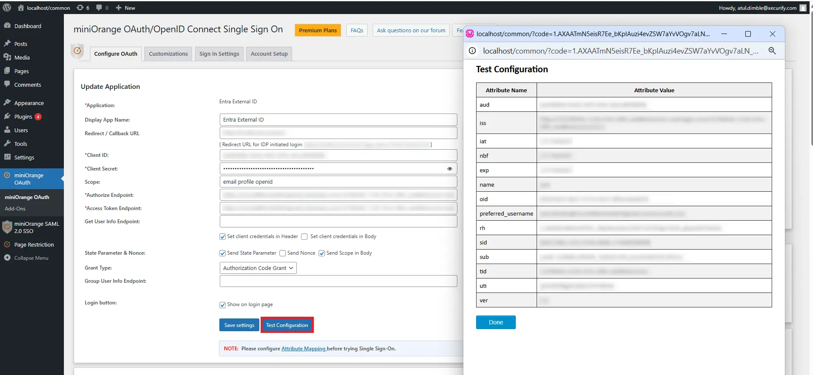Click the Settings sidebar icon
Image resolution: width=813 pixels, height=375 pixels.
click(x=7, y=157)
